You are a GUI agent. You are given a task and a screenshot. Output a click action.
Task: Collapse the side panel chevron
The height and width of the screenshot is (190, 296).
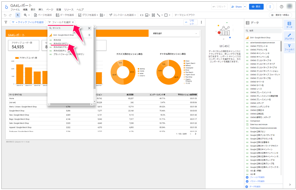coord(290,185)
